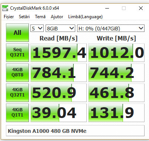Open the Temă menu
Image resolution: width=149 pixels, height=141 pixels.
click(x=40, y=17)
